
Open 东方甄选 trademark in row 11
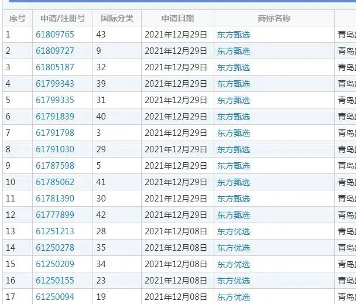tap(234, 199)
